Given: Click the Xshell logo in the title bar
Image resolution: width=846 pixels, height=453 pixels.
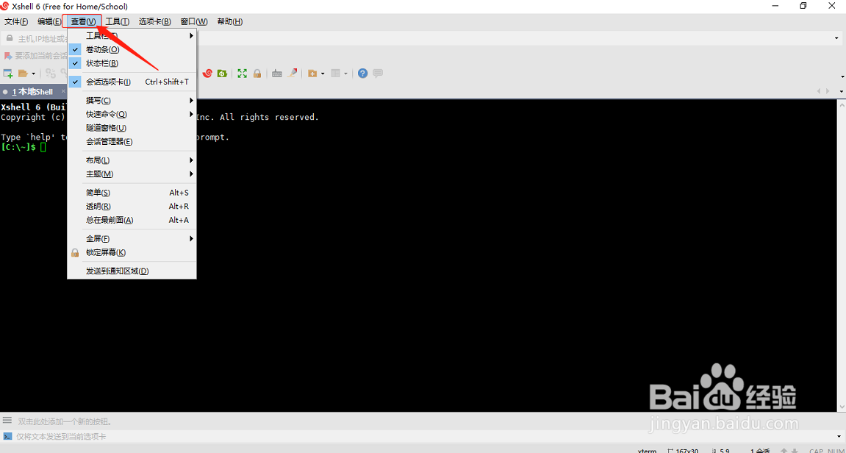Looking at the screenshot, I should tap(6, 7).
